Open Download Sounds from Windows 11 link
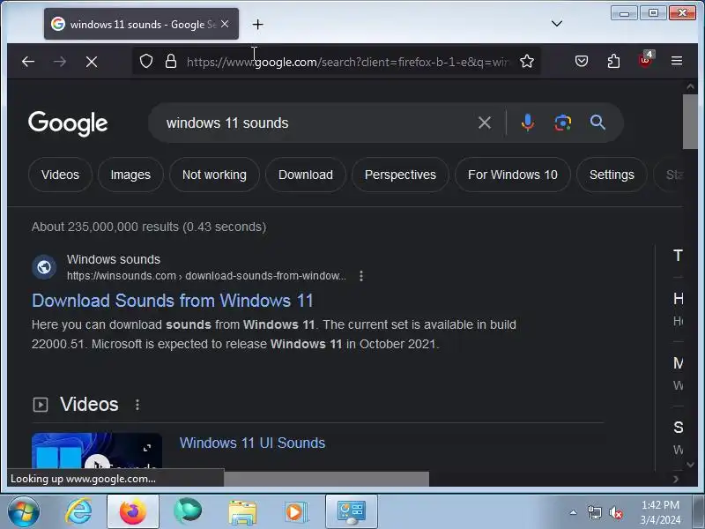Screen dimensions: 705x529 173,301
